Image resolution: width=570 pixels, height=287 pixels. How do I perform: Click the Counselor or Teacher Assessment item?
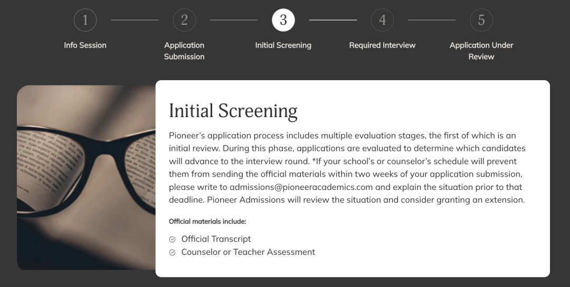(248, 252)
